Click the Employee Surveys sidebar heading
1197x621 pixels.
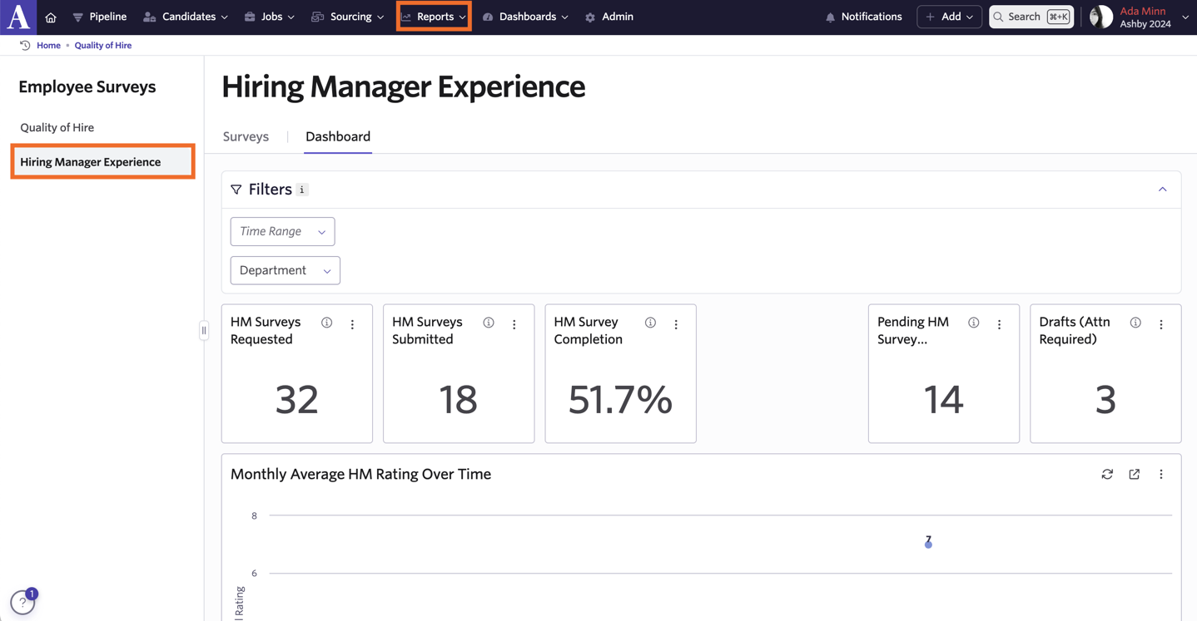[87, 86]
